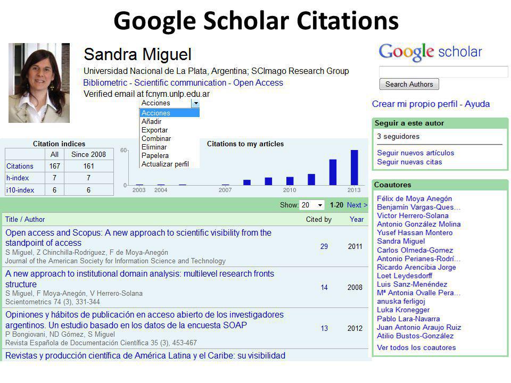The width and height of the screenshot is (511, 383).
Task: Choose Exportar in the actions menu
Action: click(154, 130)
